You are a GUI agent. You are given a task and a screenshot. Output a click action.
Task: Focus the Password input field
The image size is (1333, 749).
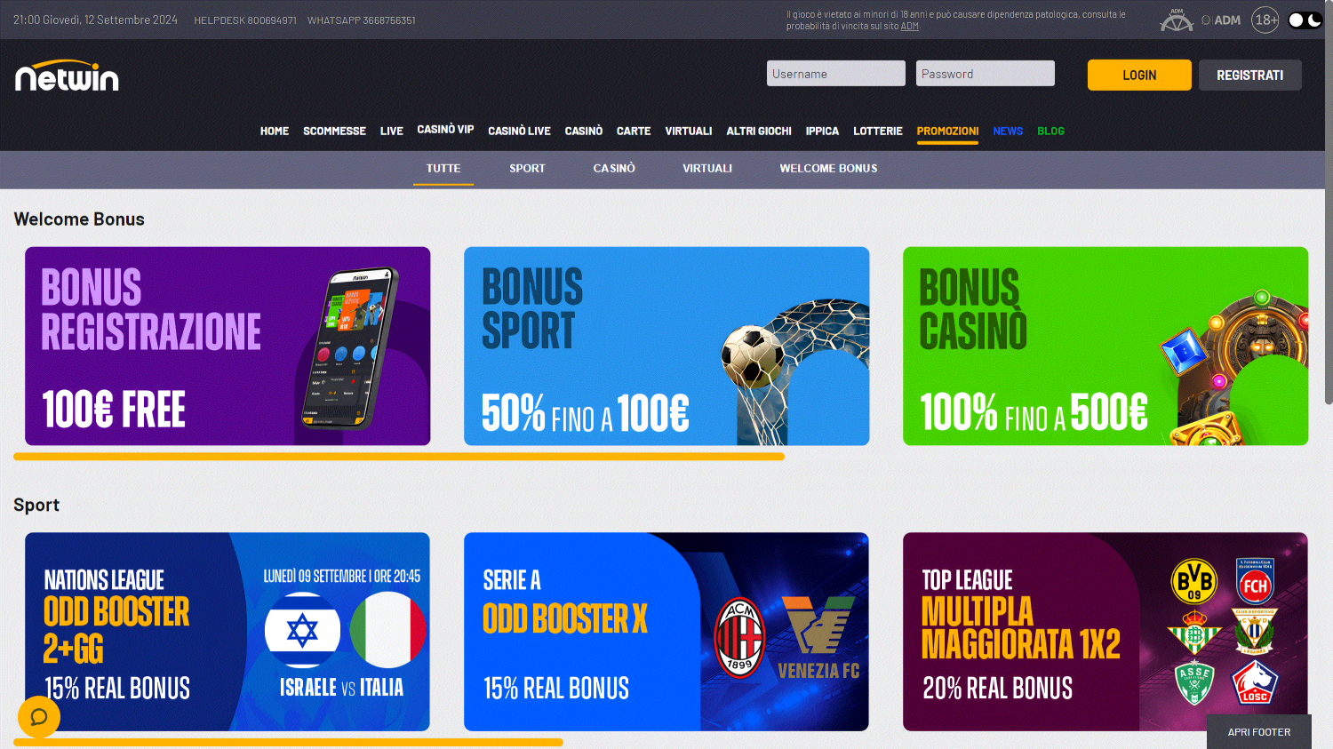click(986, 74)
